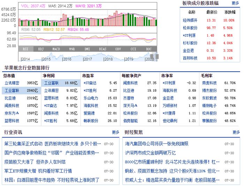The image size is (244, 186).
Task: Open the BIAS indicator tab
Action: (102, 49)
